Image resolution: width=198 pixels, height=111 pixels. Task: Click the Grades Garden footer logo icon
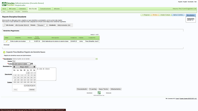pos(99,93)
